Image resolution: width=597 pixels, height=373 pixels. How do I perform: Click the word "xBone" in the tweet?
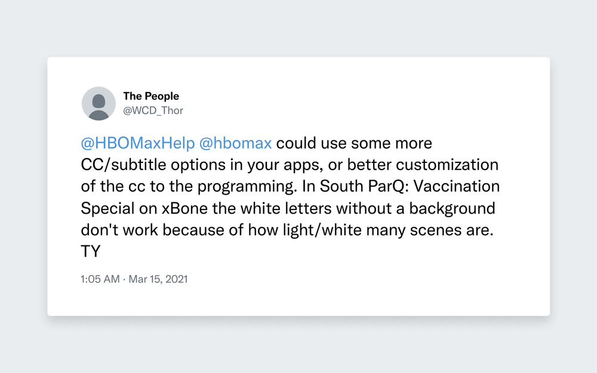pyautogui.click(x=184, y=208)
